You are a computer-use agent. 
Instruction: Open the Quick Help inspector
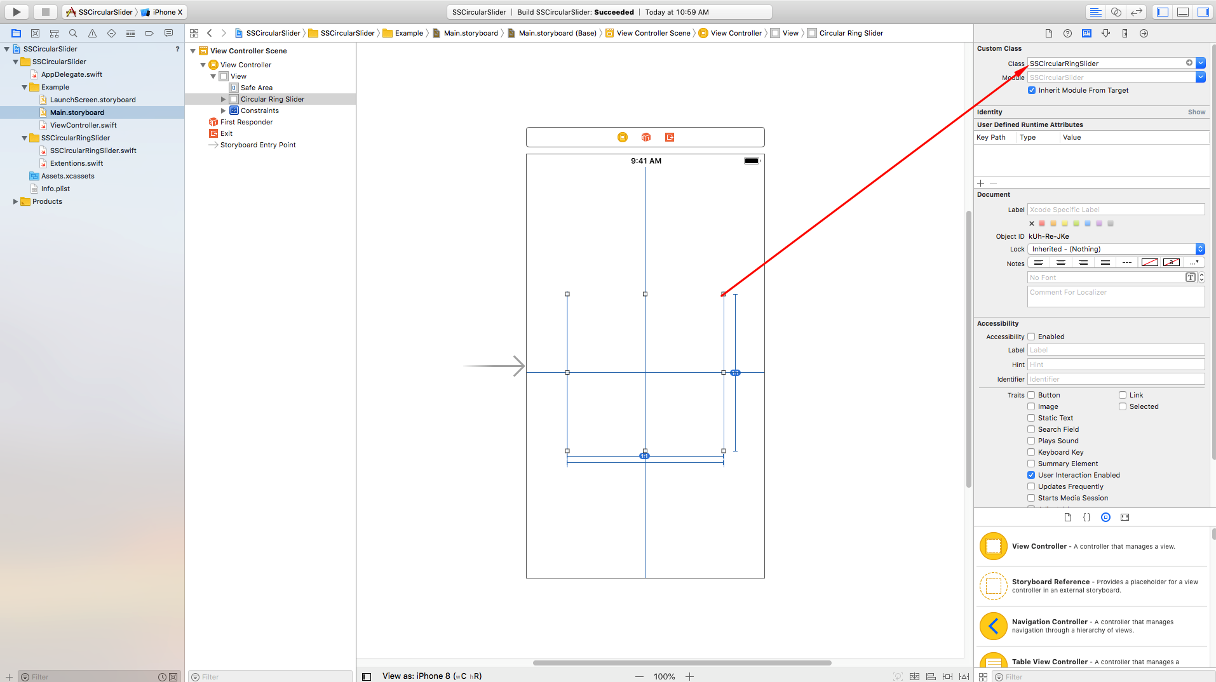[x=1068, y=34]
